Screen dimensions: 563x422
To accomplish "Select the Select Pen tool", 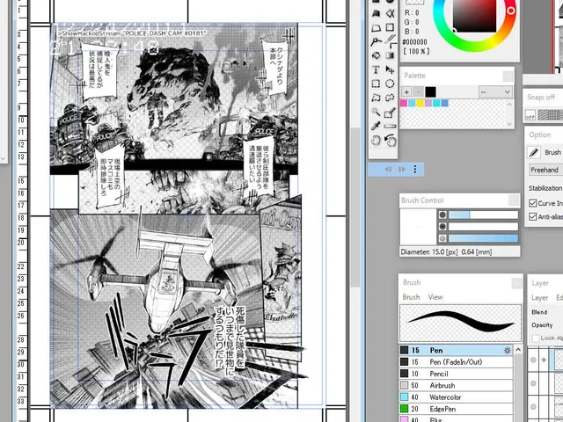I will 390,113.
